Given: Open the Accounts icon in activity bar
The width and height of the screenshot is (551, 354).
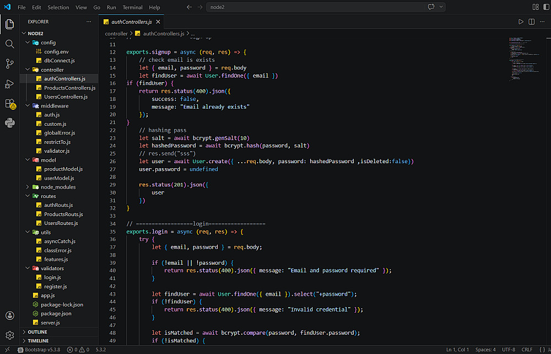Looking at the screenshot, I should (9, 316).
